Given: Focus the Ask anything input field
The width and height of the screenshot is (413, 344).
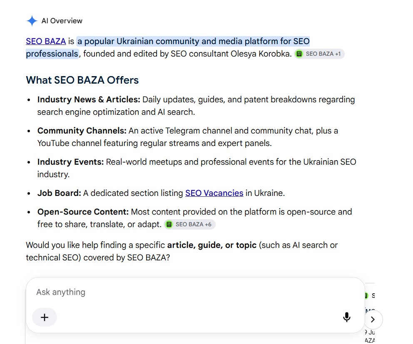Looking at the screenshot, I should (x=195, y=292).
